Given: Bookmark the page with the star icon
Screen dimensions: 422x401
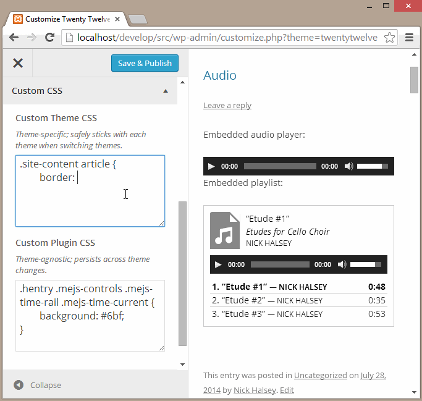Looking at the screenshot, I should 389,38.
